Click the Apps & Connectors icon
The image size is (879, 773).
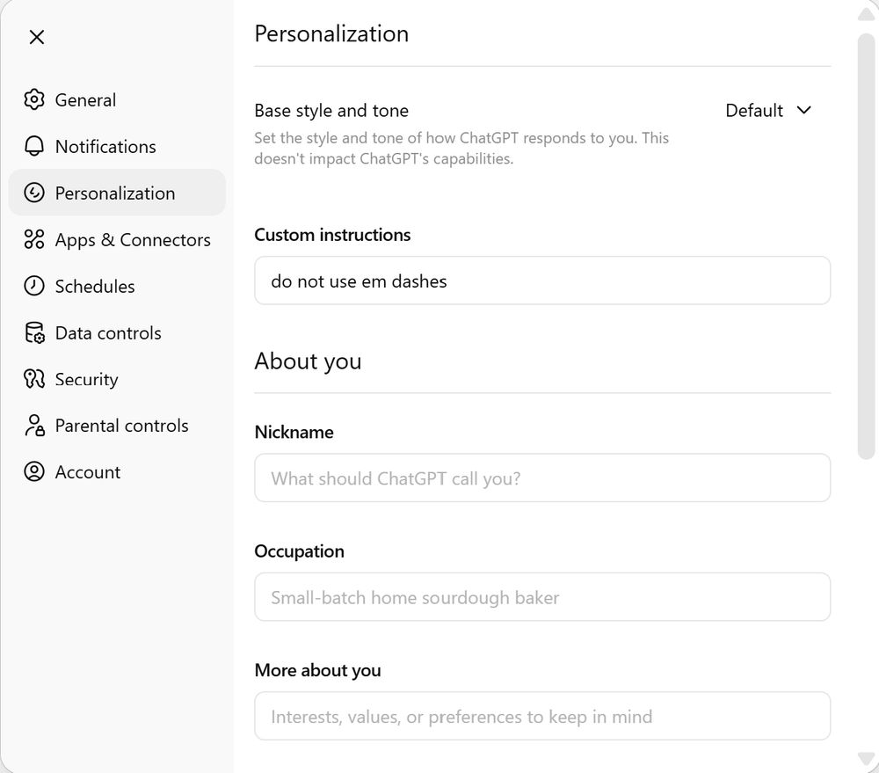pyautogui.click(x=34, y=239)
